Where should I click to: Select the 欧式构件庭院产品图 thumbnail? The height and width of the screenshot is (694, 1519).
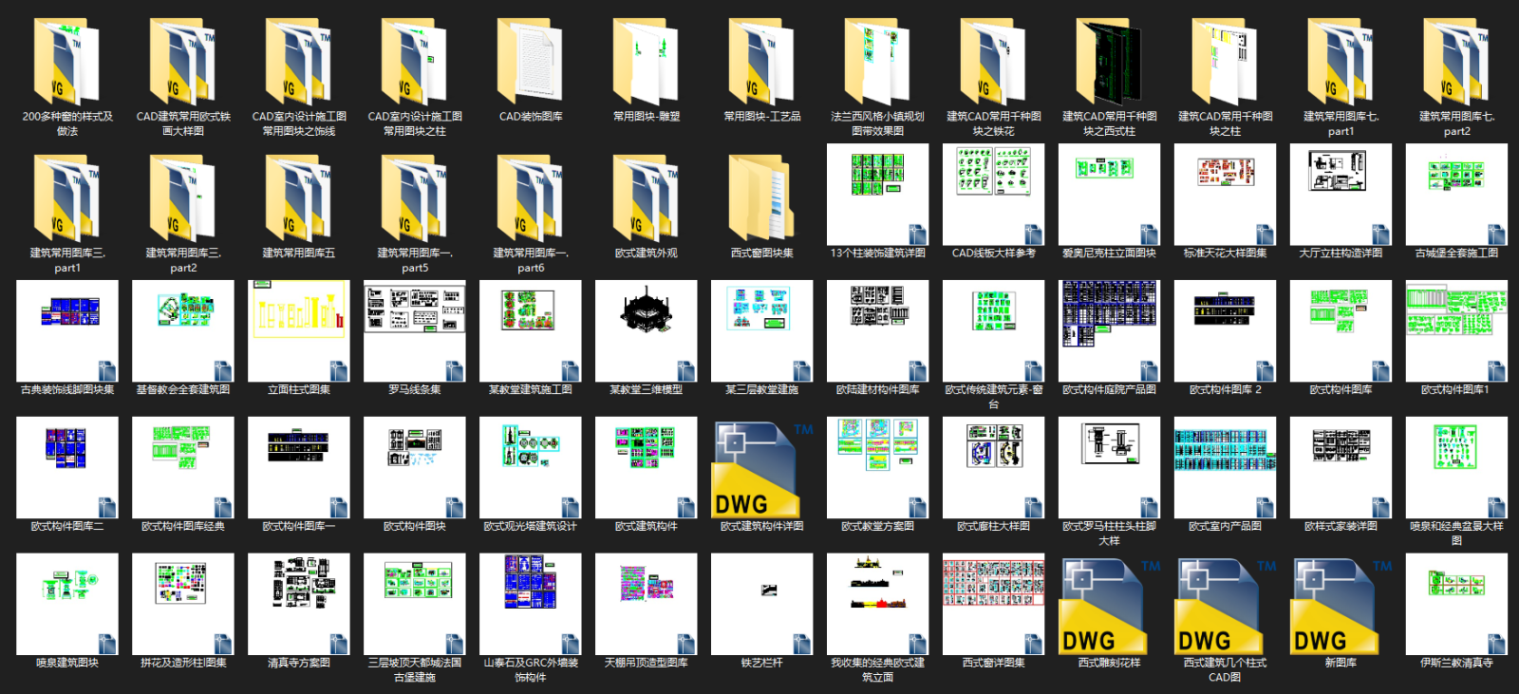coord(1109,331)
